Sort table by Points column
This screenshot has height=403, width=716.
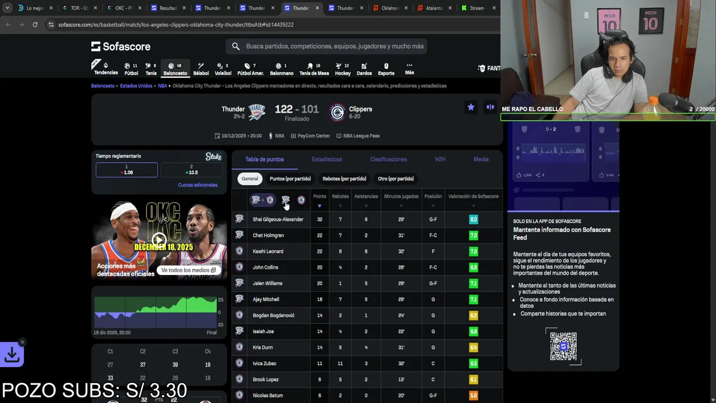point(319,200)
